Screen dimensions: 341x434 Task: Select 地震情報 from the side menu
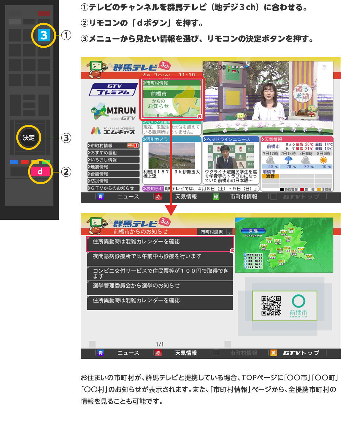(x=113, y=167)
